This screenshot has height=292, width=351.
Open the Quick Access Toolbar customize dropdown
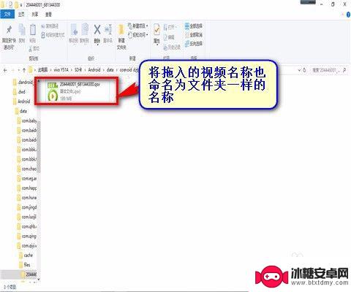[x=20, y=4]
